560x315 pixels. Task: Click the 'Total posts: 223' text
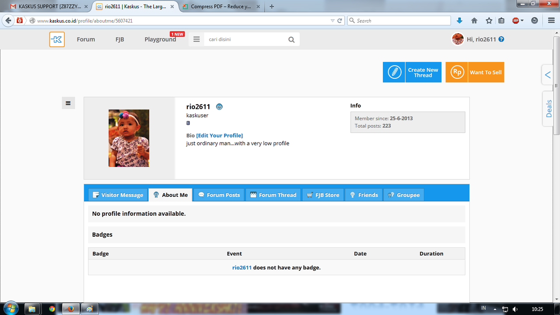coord(373,126)
